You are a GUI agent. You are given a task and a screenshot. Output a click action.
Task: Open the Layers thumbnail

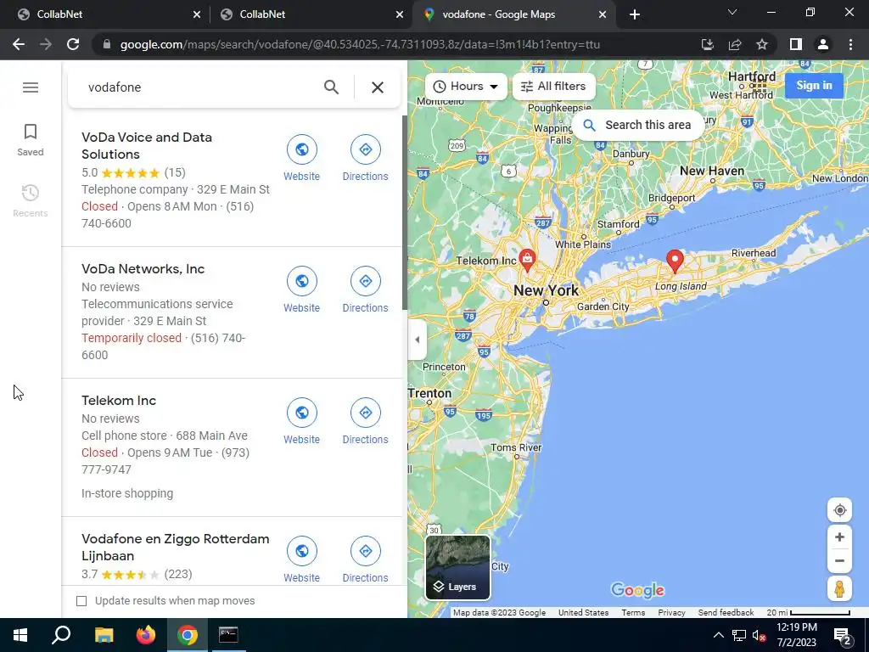457,568
